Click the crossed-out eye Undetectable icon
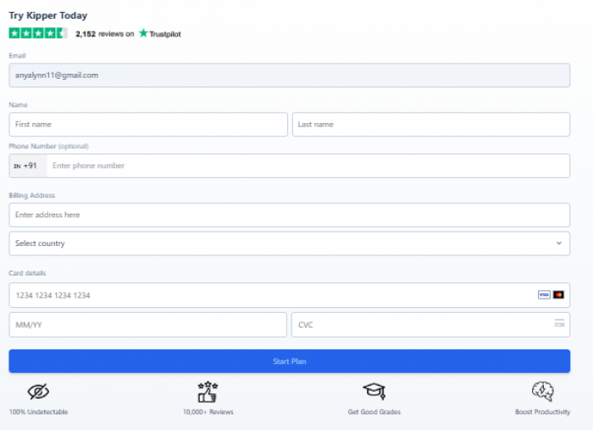The image size is (593, 430). pyautogui.click(x=38, y=391)
